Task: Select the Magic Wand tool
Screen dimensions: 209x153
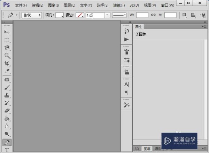Action: (7, 56)
